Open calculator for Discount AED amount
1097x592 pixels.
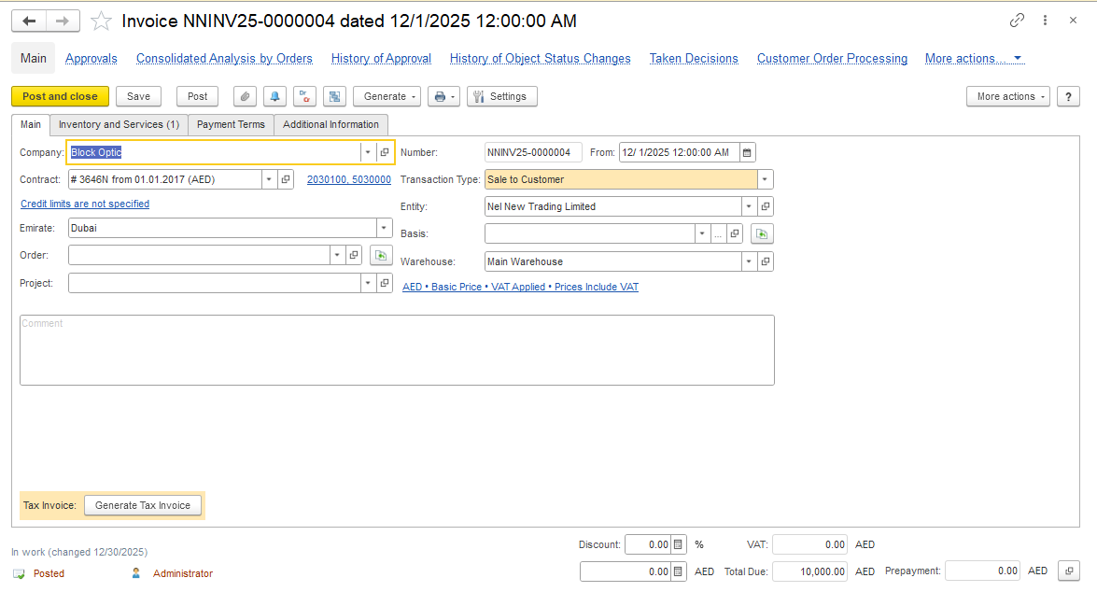(678, 571)
